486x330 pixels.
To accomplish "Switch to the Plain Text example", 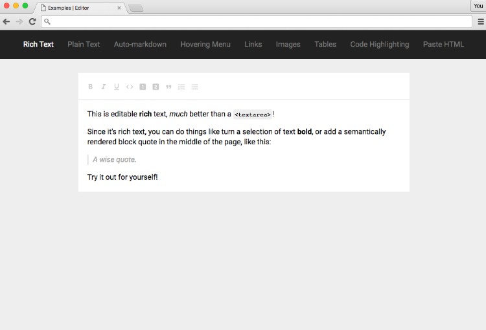I will pos(84,45).
